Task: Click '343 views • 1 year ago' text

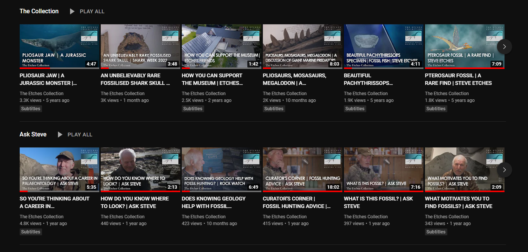Action: point(448,224)
